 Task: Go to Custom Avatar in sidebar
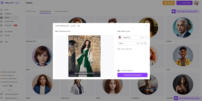(9, 21)
